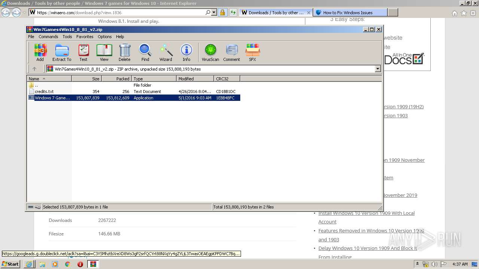The image size is (479, 269).
Task: Sort by CRC32 column header
Action: click(227, 78)
